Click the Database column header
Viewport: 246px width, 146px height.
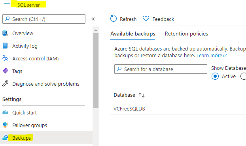124,95
